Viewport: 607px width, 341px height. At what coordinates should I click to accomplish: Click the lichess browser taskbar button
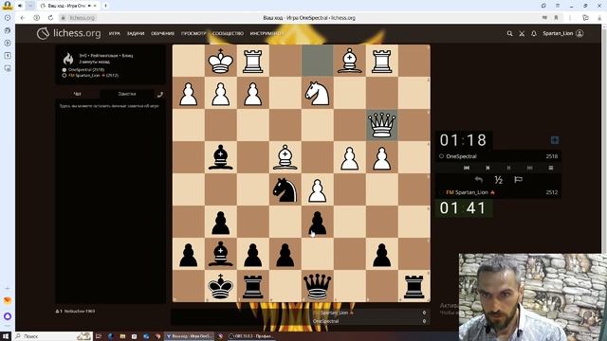click(x=190, y=336)
